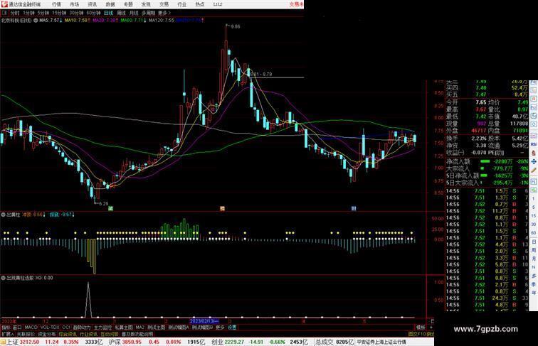
Task: Click the 窗口 button in bottom bar
Action: tap(17, 328)
